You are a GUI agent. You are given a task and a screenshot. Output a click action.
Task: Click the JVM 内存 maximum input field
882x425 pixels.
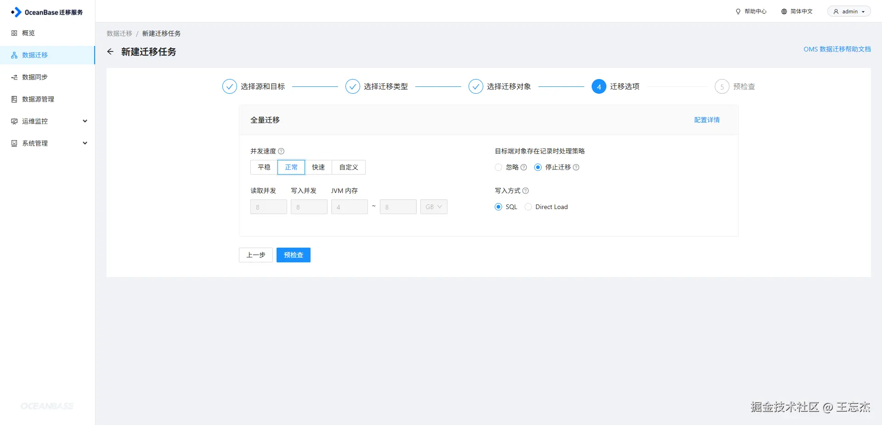coord(398,207)
